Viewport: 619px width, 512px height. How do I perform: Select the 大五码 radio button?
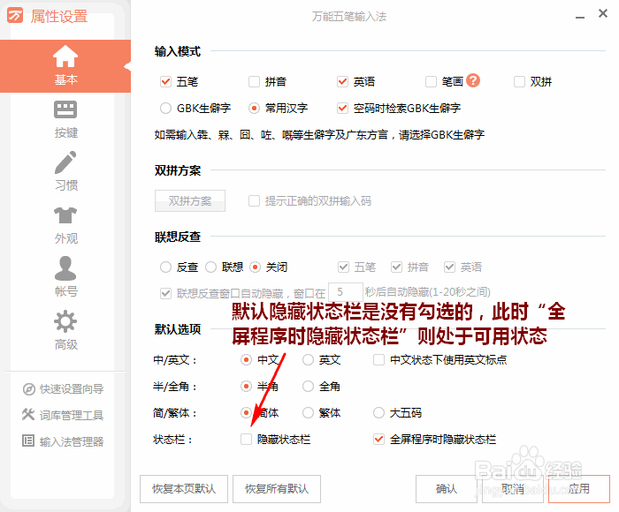[379, 412]
